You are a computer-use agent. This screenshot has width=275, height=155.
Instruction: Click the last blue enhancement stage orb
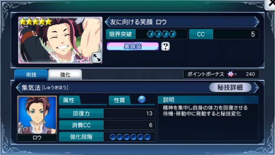click(147, 137)
